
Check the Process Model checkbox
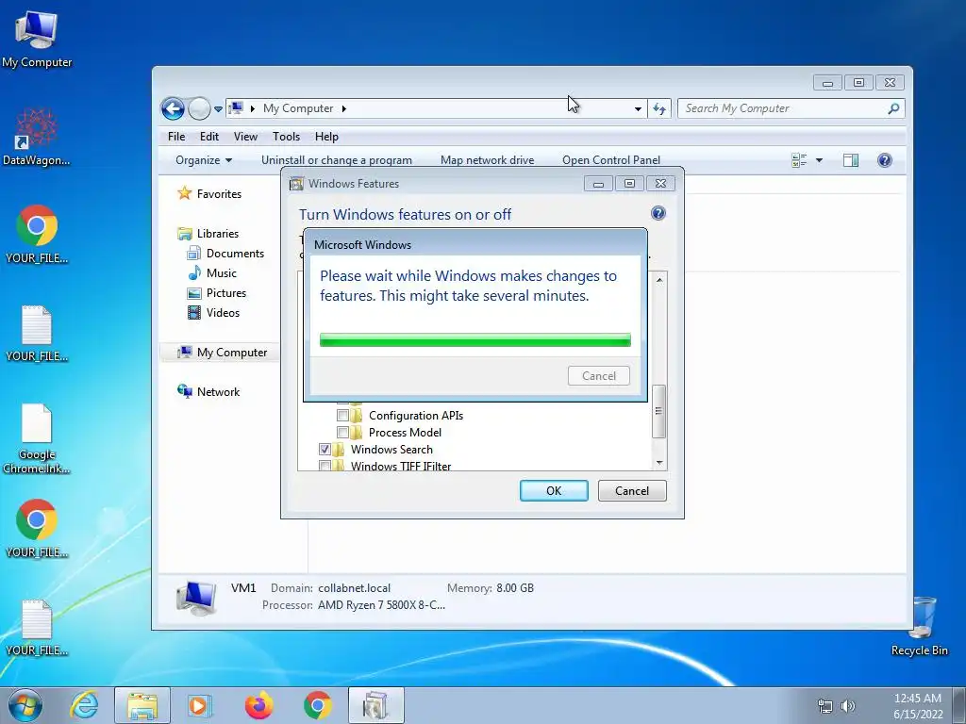coord(342,432)
